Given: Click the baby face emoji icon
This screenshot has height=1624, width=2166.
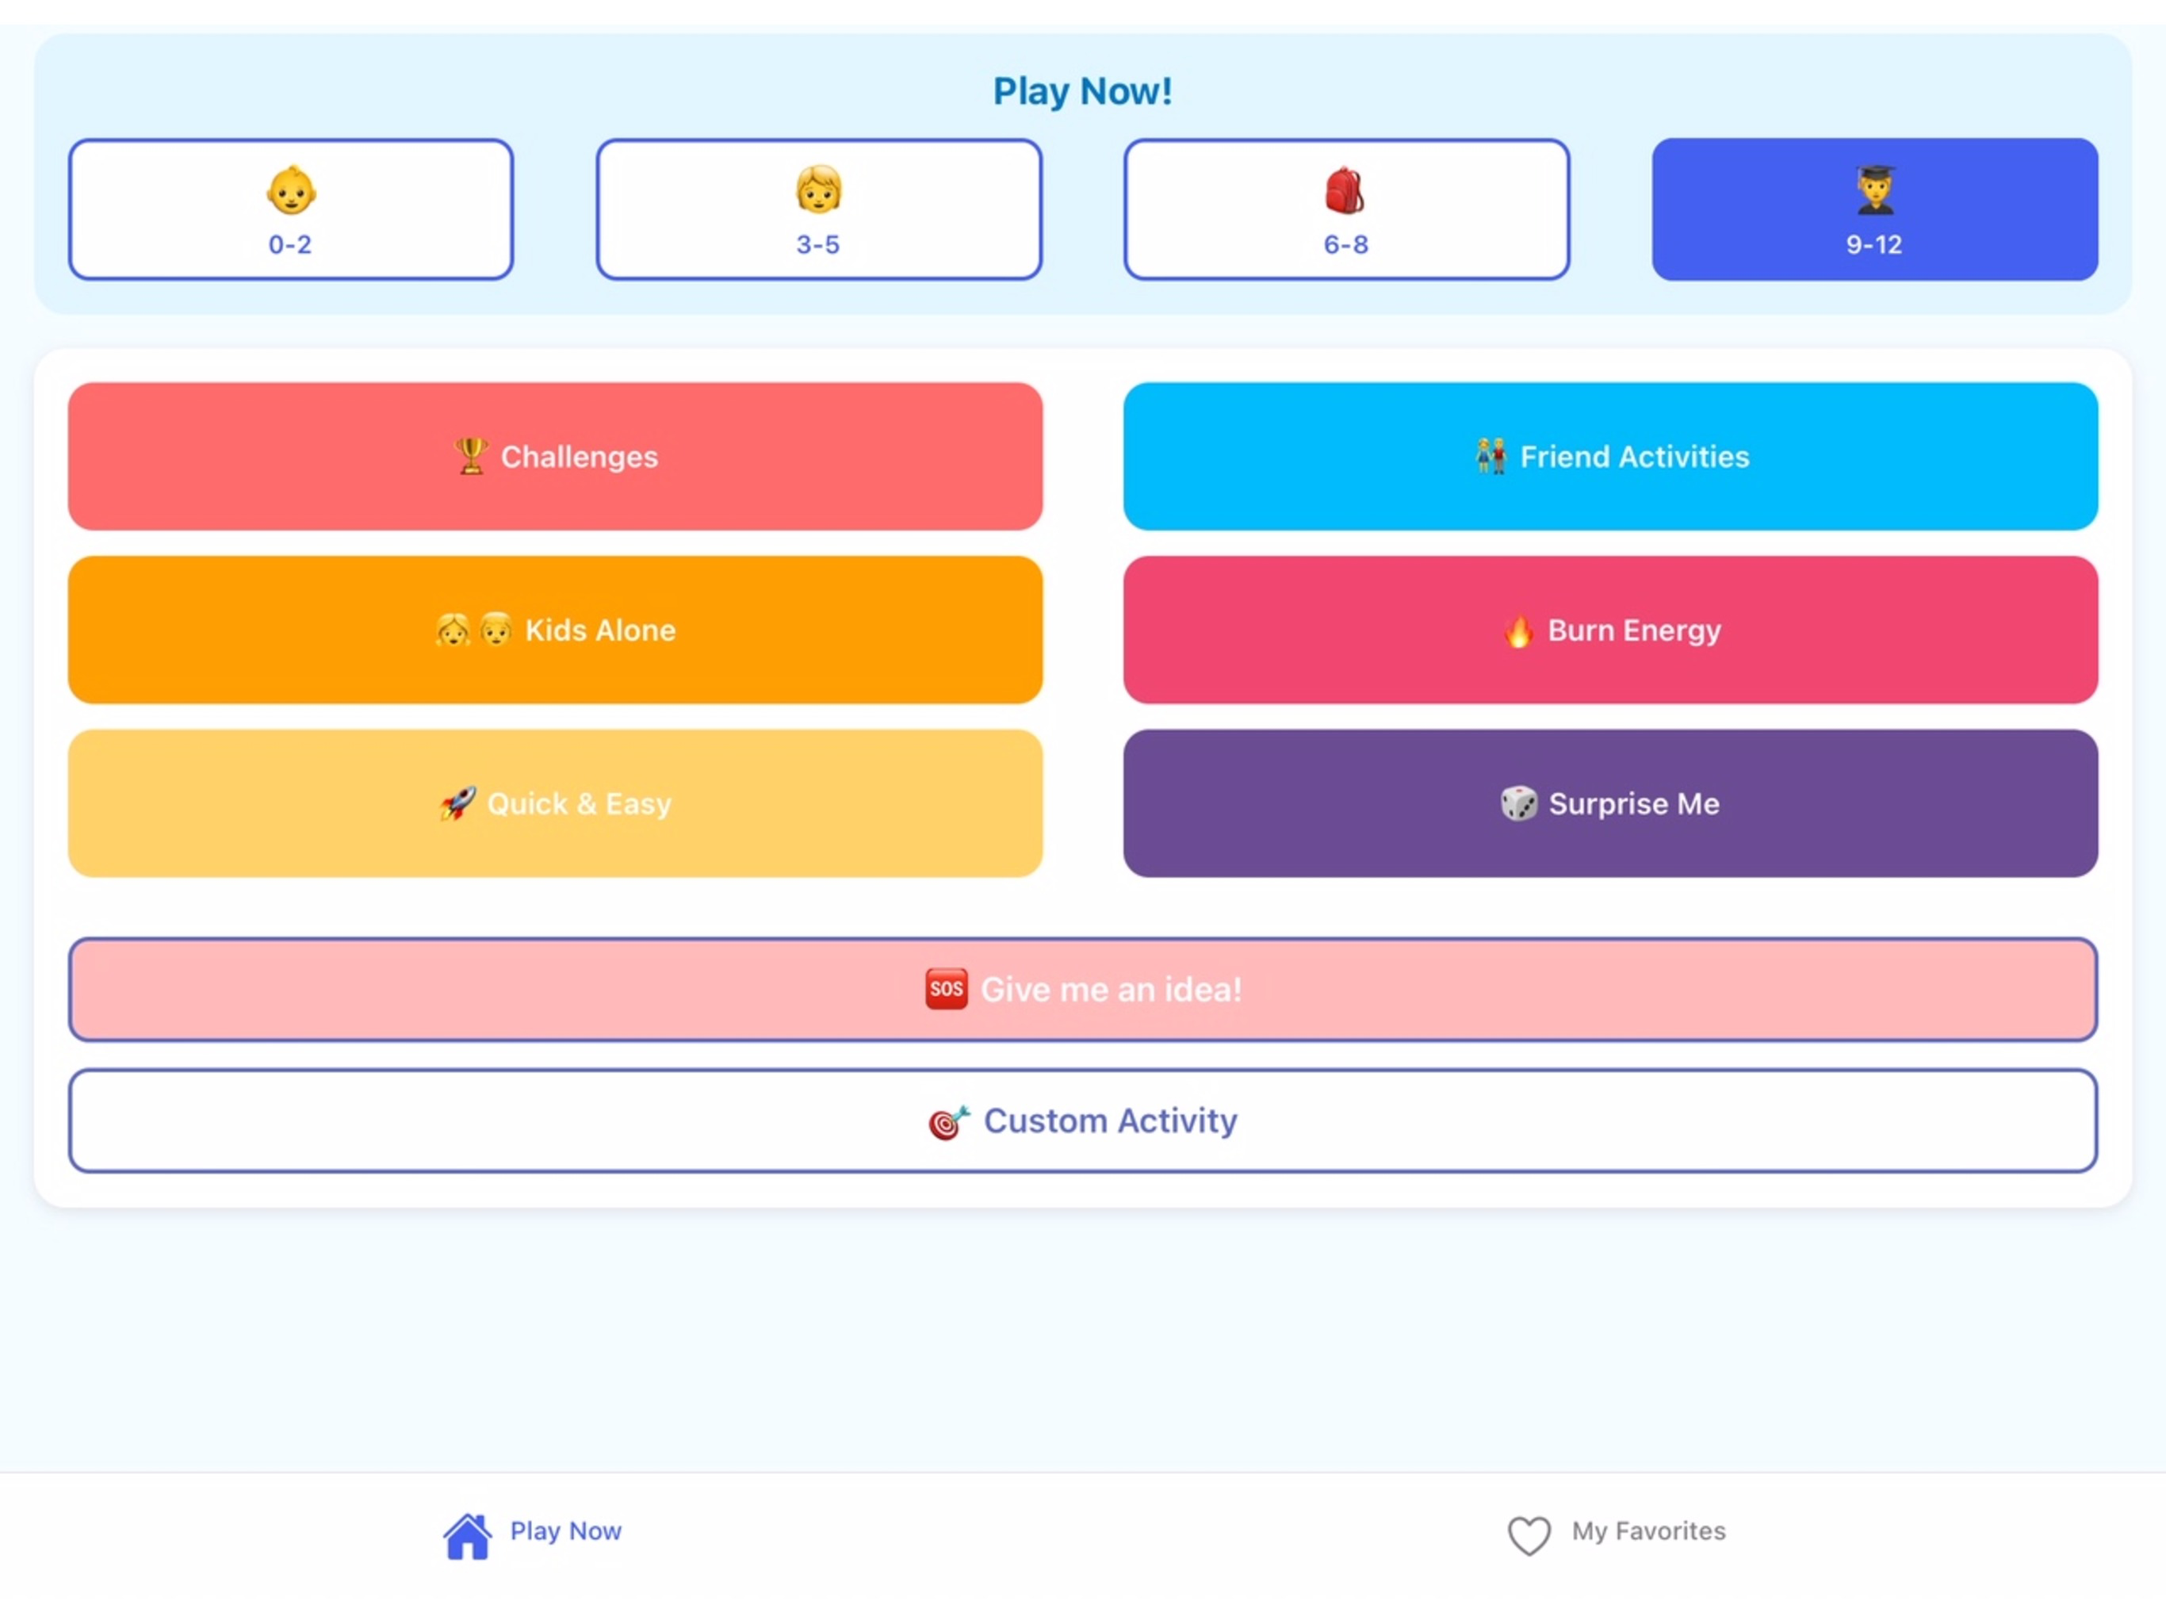Looking at the screenshot, I should pos(291,191).
